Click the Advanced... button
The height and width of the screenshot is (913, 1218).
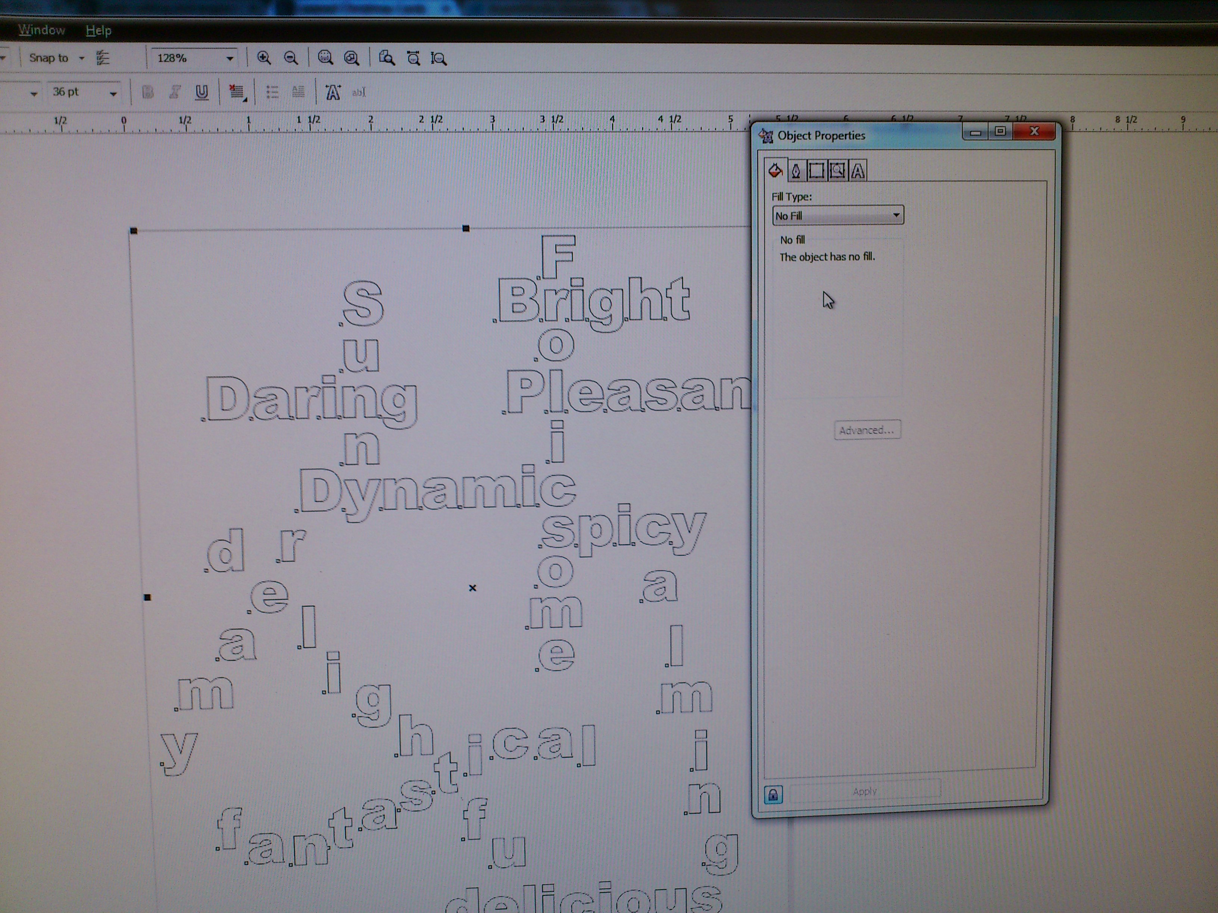pyautogui.click(x=867, y=430)
